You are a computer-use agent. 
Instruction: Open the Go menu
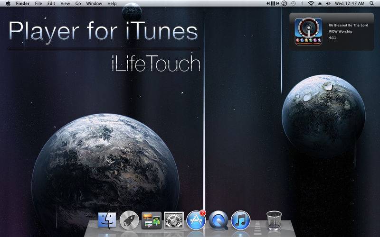[x=78, y=3]
